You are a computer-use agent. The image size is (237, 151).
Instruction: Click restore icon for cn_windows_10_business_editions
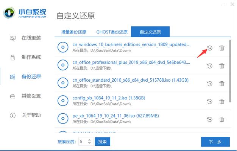[x=210, y=48]
